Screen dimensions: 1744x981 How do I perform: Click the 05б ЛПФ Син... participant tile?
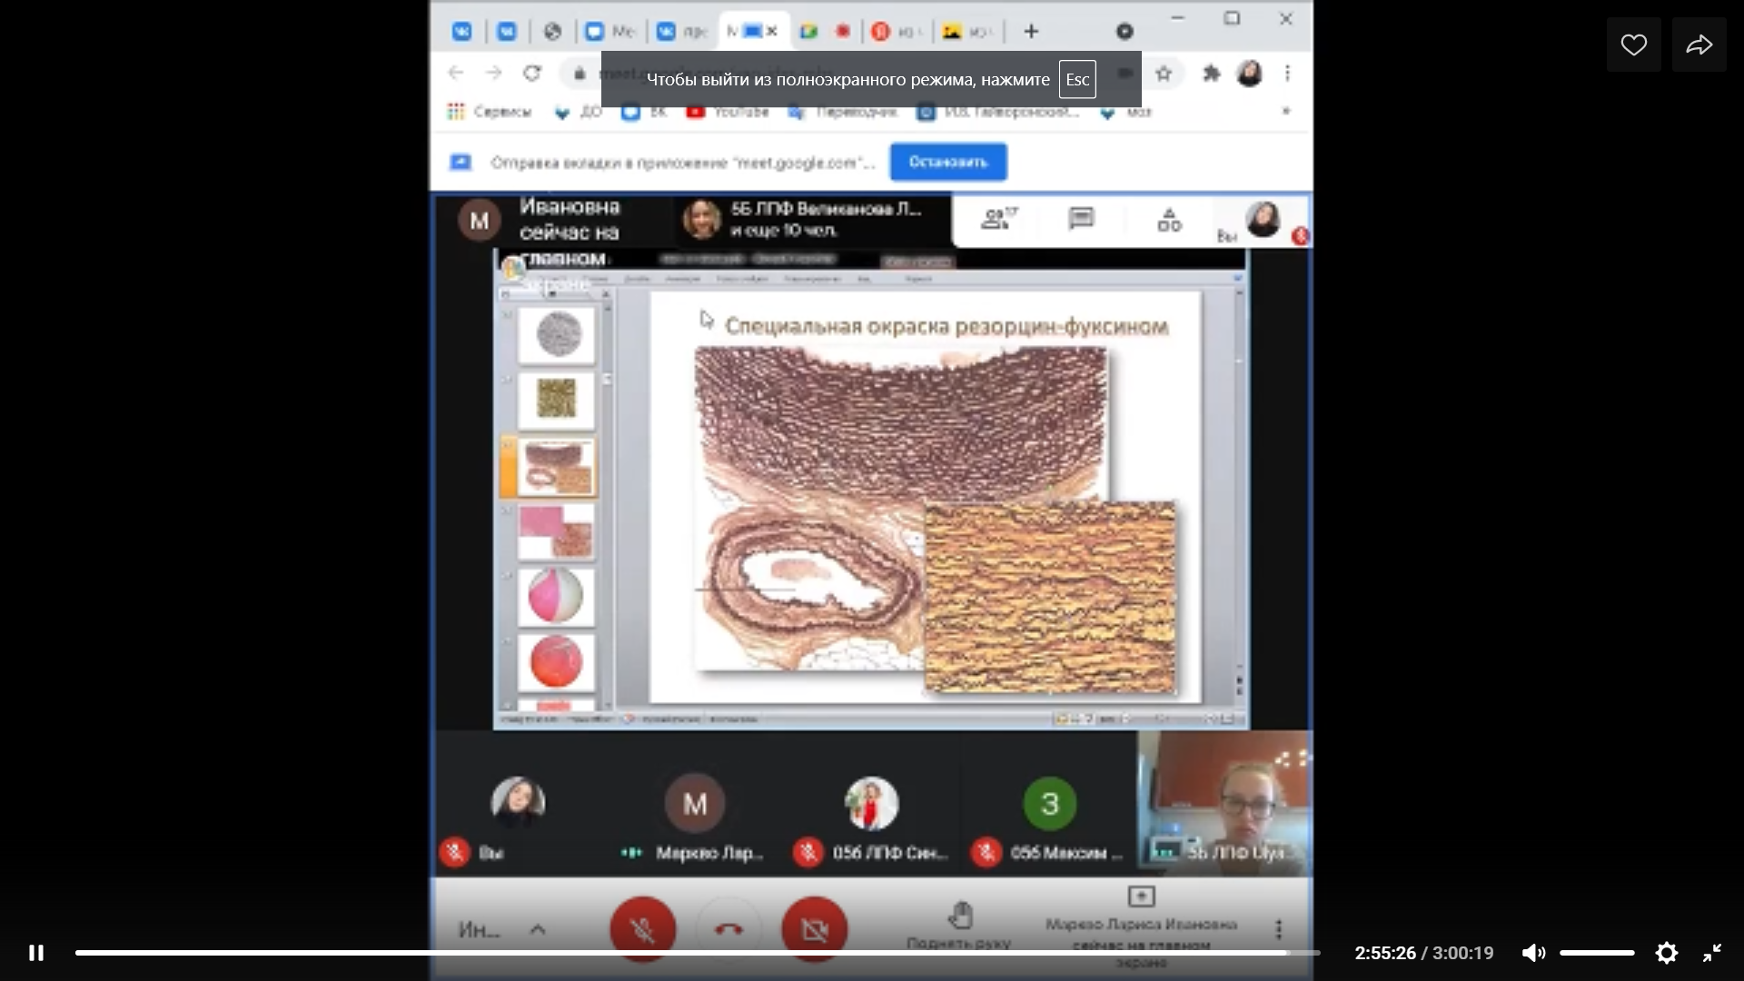tap(872, 804)
